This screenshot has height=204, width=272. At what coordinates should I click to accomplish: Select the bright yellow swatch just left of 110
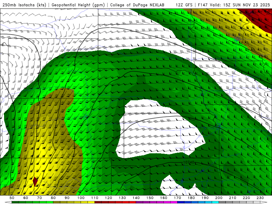click(91, 202)
